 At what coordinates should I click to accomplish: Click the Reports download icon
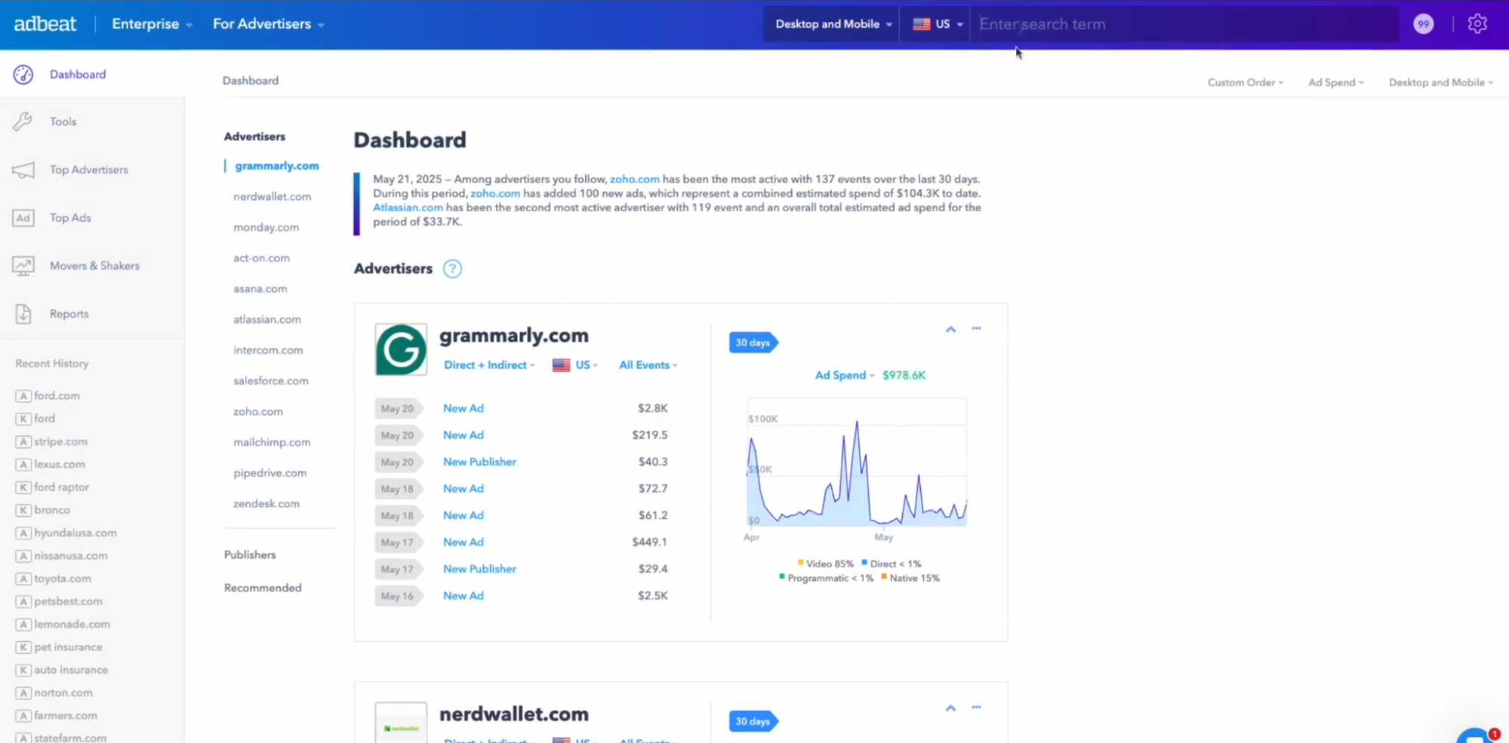(x=23, y=314)
